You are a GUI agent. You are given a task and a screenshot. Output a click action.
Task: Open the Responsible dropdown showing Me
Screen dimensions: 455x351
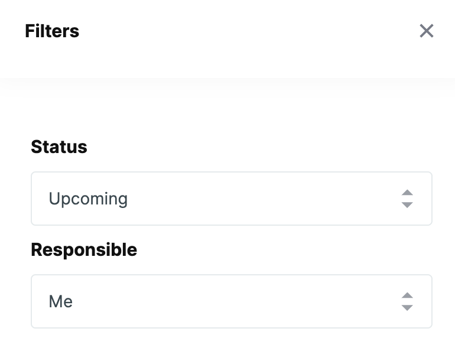(x=231, y=301)
